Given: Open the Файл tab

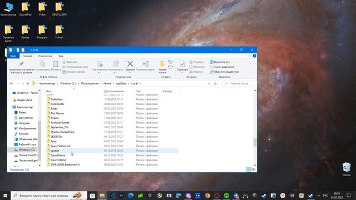Looking at the screenshot, I should (x=13, y=56).
